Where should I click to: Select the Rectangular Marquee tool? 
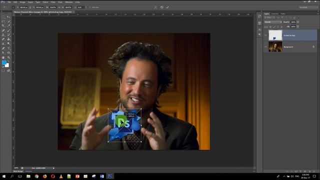point(3,17)
